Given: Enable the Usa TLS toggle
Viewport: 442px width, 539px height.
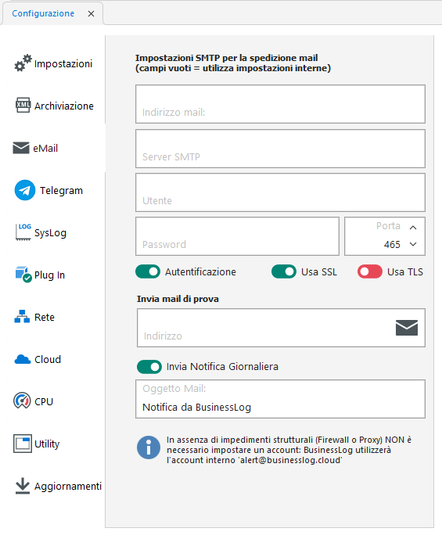Looking at the screenshot, I should pyautogui.click(x=370, y=271).
